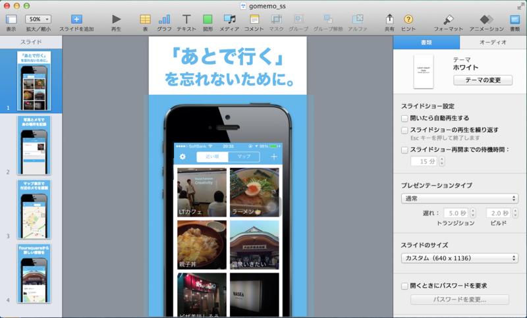Click the plus icon in phone mockup

click(274, 157)
